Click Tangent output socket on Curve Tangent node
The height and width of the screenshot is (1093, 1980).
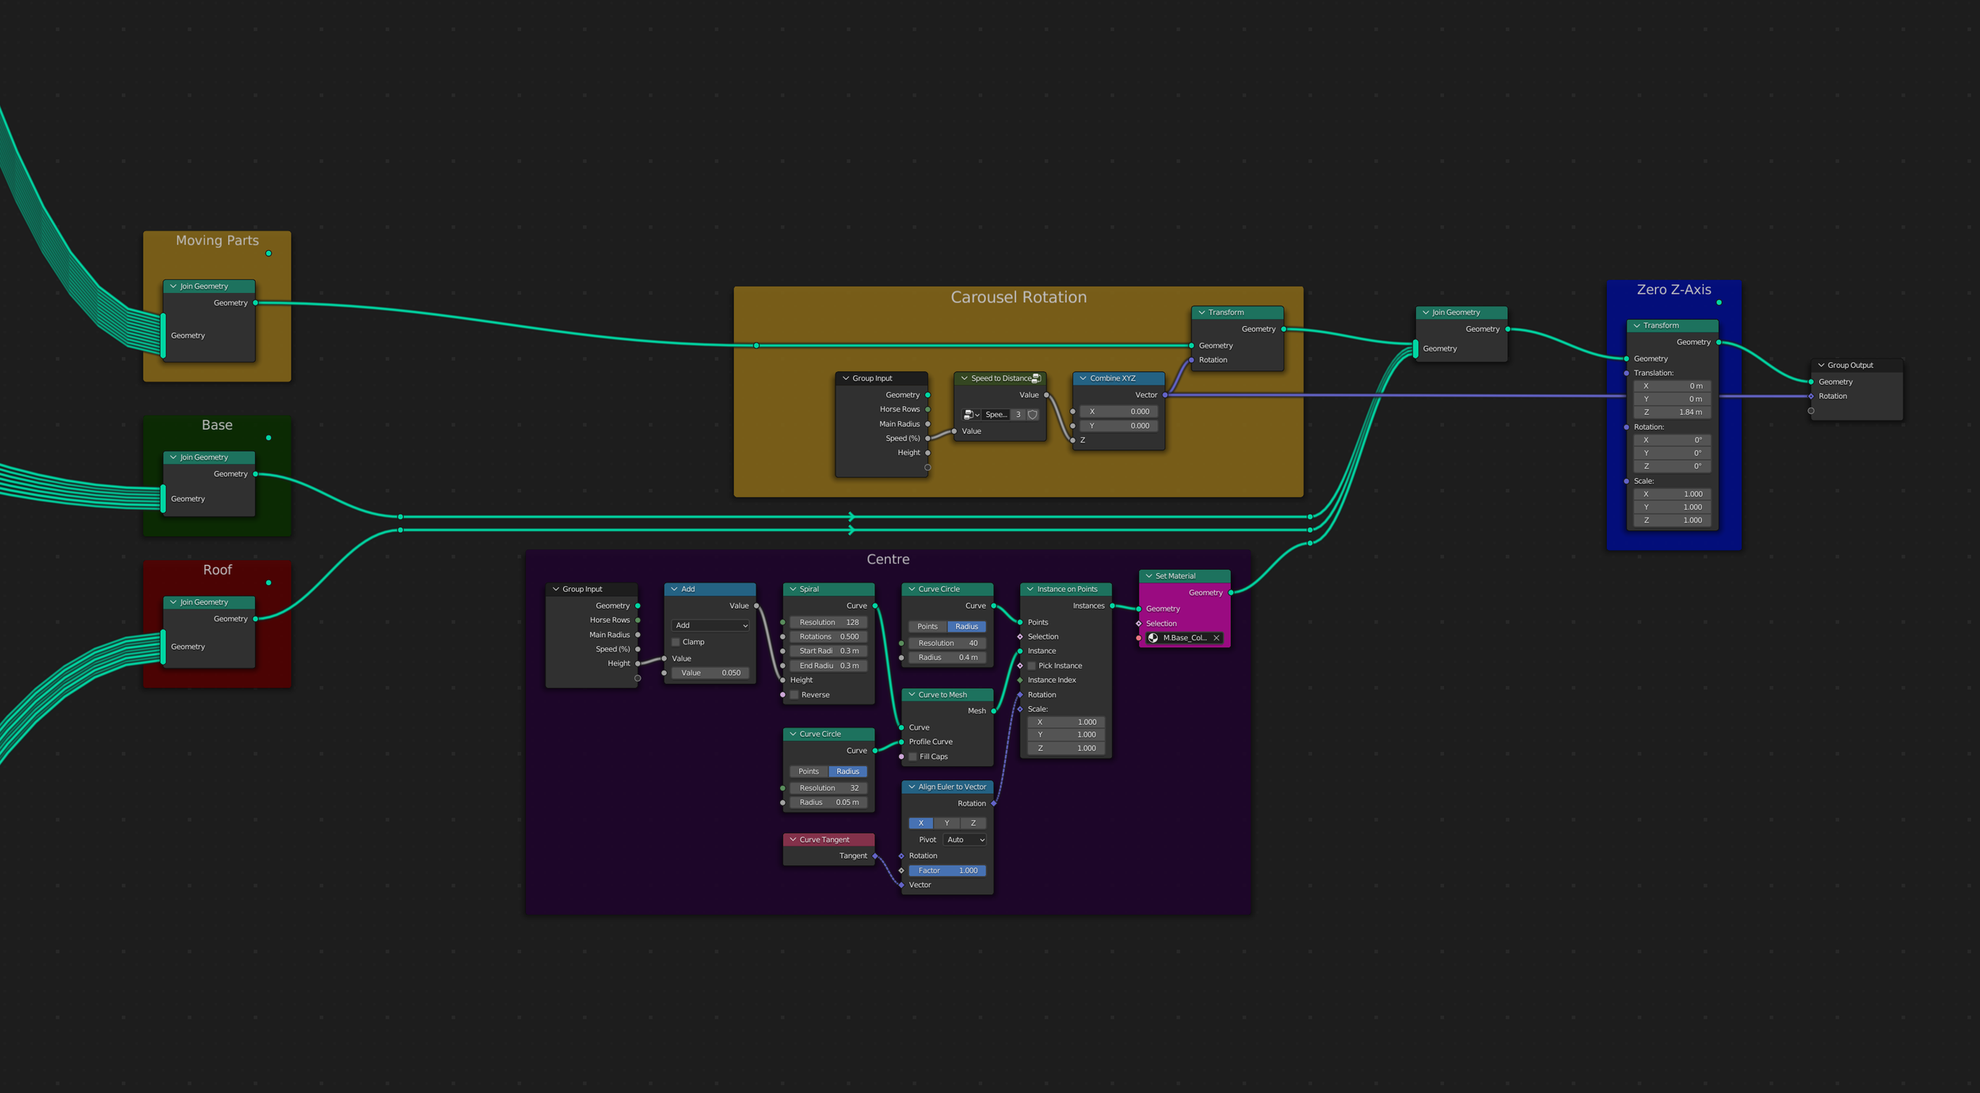point(874,856)
